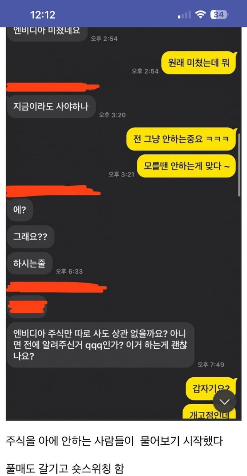Tap the Wi-Fi icon in status bar
The height and width of the screenshot is (476, 247).
click(x=200, y=15)
